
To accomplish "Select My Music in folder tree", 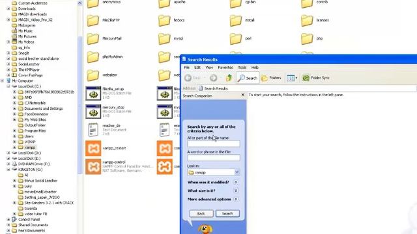I will (25, 31).
